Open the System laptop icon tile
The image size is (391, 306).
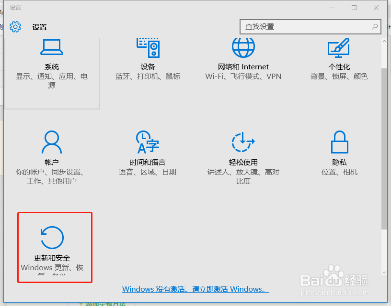tap(52, 47)
